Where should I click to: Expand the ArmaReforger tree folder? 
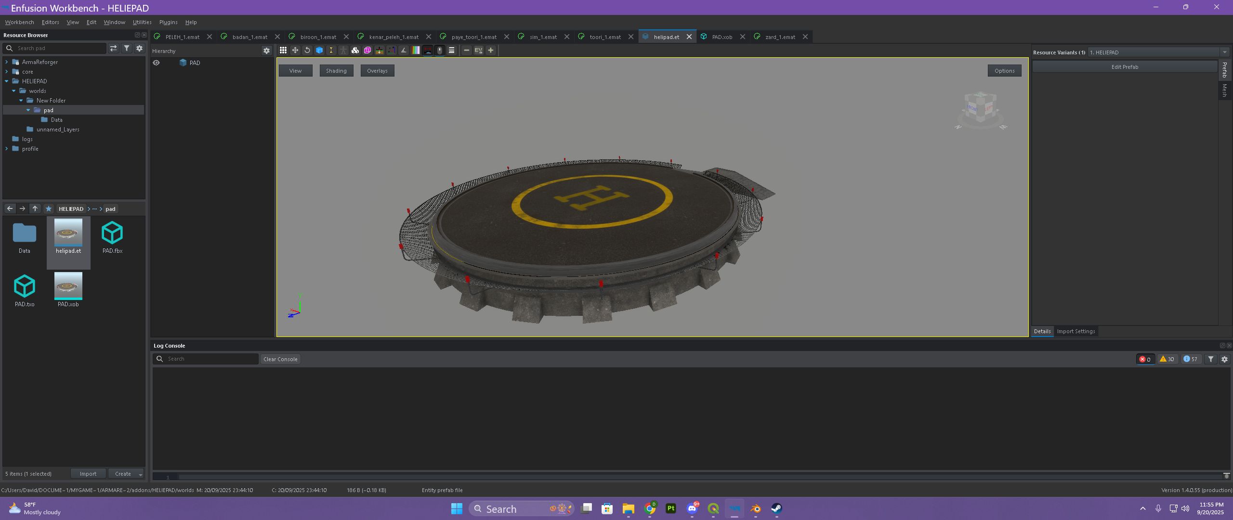tap(6, 62)
